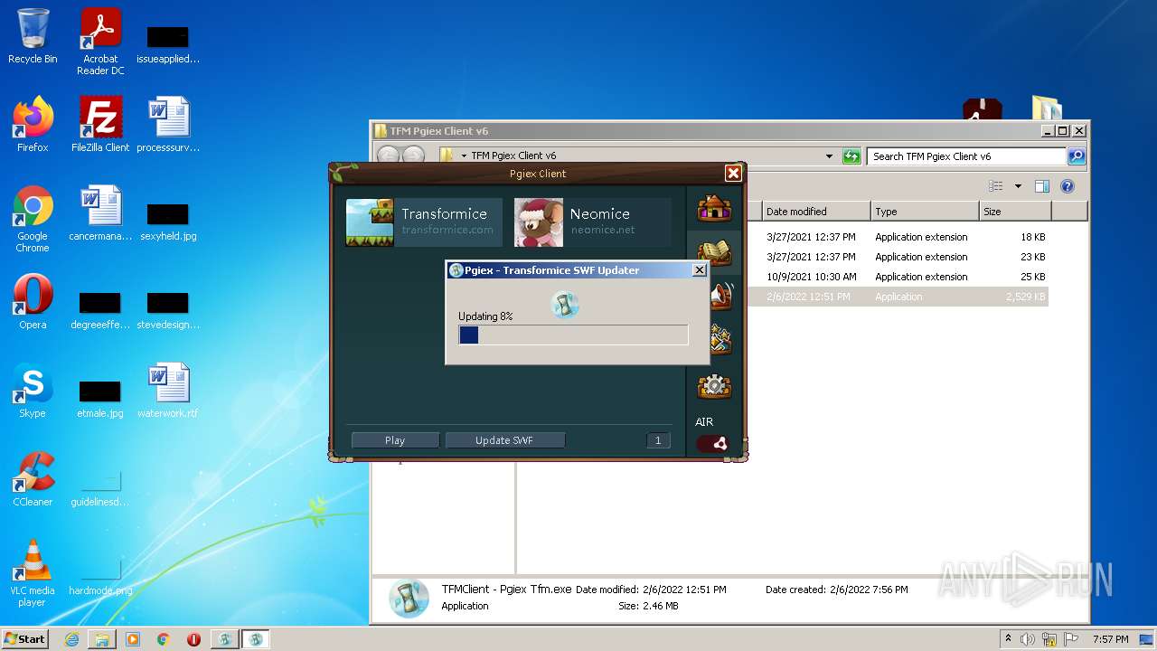1157x651 pixels.
Task: Open FileZilla Client shortcut
Action: tap(100, 125)
